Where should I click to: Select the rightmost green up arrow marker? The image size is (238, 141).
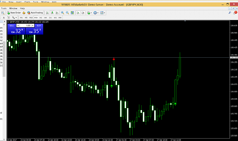175,104
